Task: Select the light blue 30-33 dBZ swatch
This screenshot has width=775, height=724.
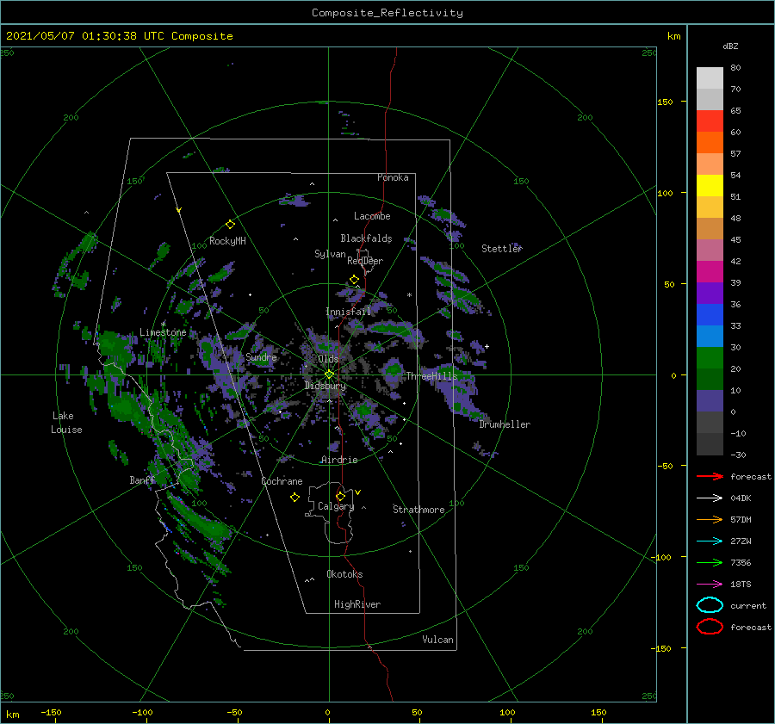Action: (x=710, y=337)
